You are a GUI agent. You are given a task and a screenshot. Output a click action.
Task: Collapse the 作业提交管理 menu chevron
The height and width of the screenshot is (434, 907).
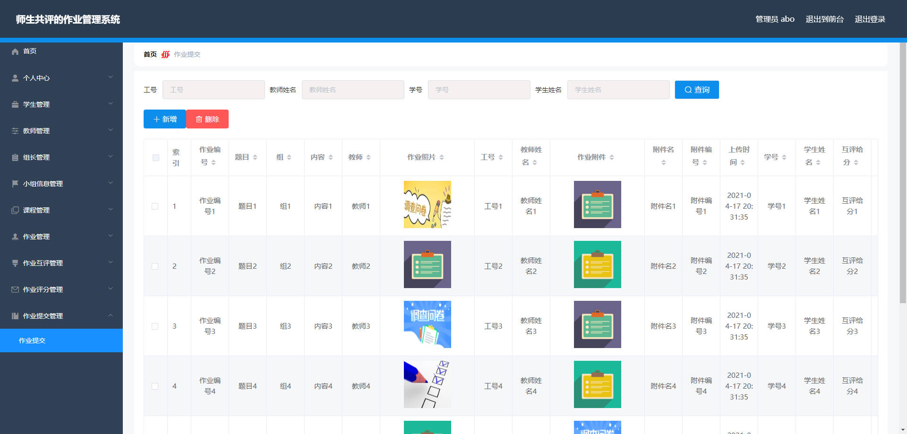tap(111, 315)
